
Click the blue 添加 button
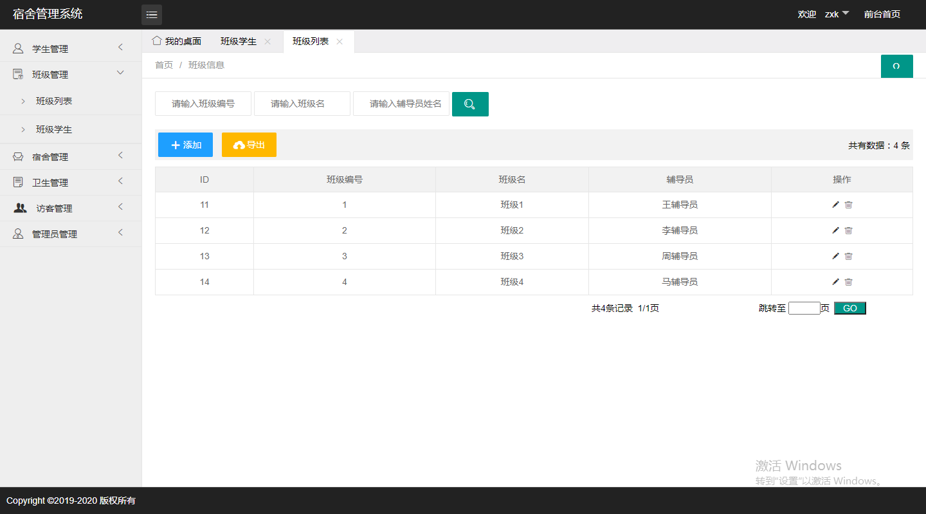click(185, 145)
